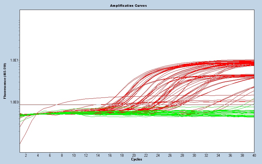Select the cycle 16 x-axis tick label
This screenshot has height=164, width=262.
pos(110,155)
